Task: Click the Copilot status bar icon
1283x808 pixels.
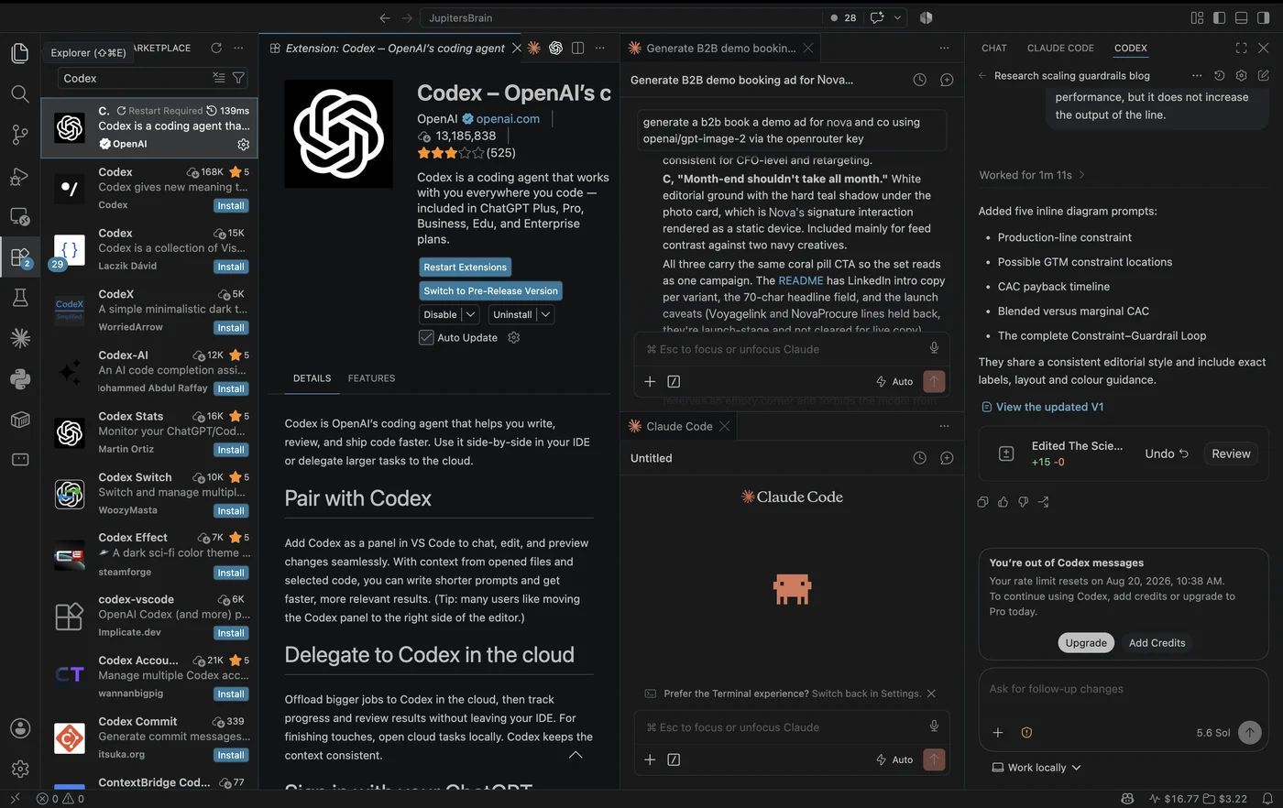Action: [x=1127, y=799]
